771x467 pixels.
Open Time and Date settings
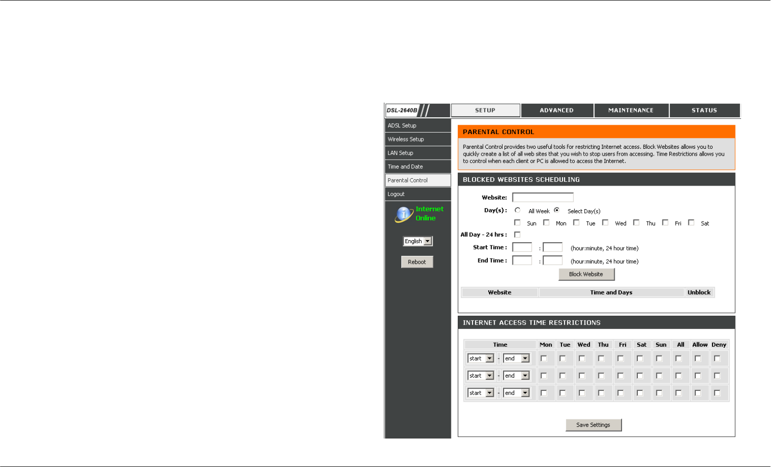coord(418,166)
